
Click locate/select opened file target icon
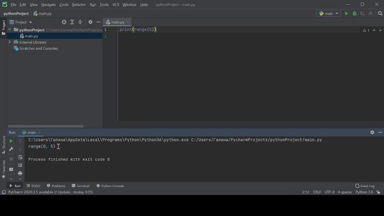click(64, 22)
